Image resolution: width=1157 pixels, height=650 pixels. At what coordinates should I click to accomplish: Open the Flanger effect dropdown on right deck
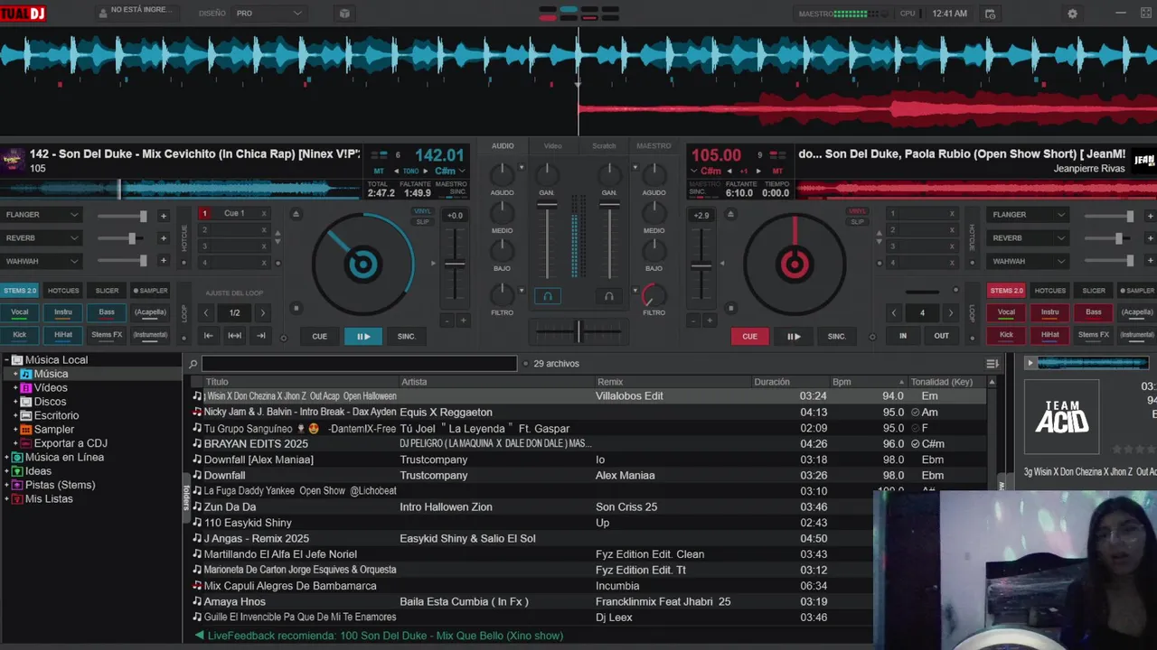click(x=1028, y=215)
